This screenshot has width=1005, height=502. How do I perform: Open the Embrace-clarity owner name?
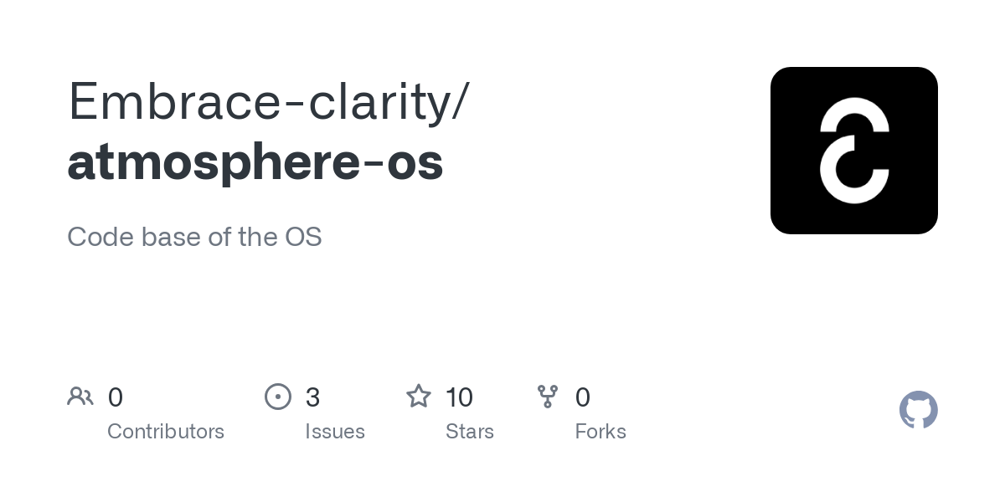258,102
